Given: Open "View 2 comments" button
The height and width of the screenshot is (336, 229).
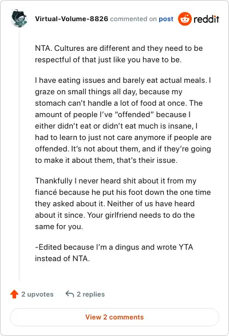Looking at the screenshot, I should (x=114, y=317).
